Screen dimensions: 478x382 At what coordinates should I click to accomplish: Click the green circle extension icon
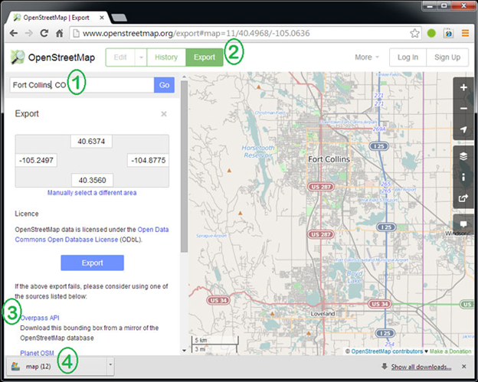[431, 33]
